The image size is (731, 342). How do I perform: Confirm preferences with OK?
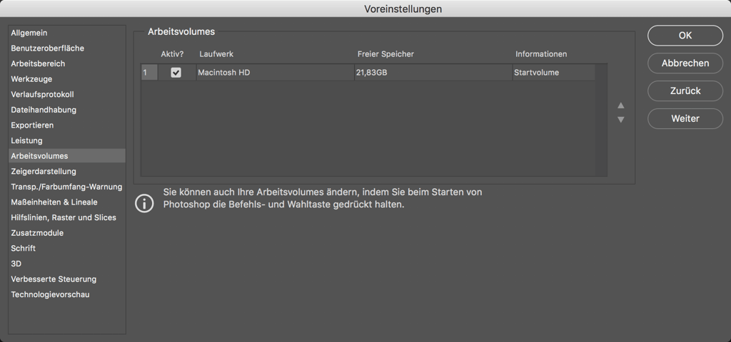click(x=685, y=36)
